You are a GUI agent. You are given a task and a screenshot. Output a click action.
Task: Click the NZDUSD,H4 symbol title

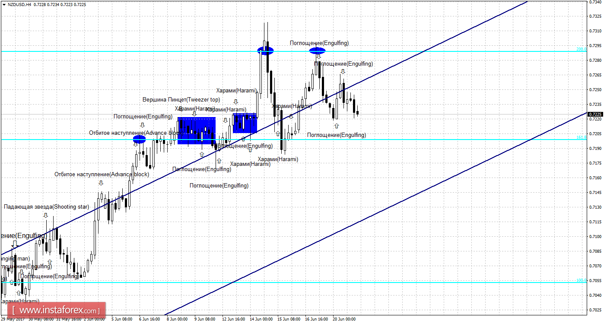(x=19, y=4)
